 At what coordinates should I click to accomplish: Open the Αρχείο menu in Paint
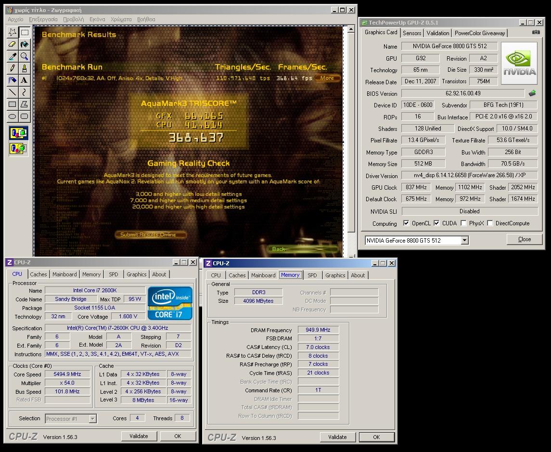15,19
